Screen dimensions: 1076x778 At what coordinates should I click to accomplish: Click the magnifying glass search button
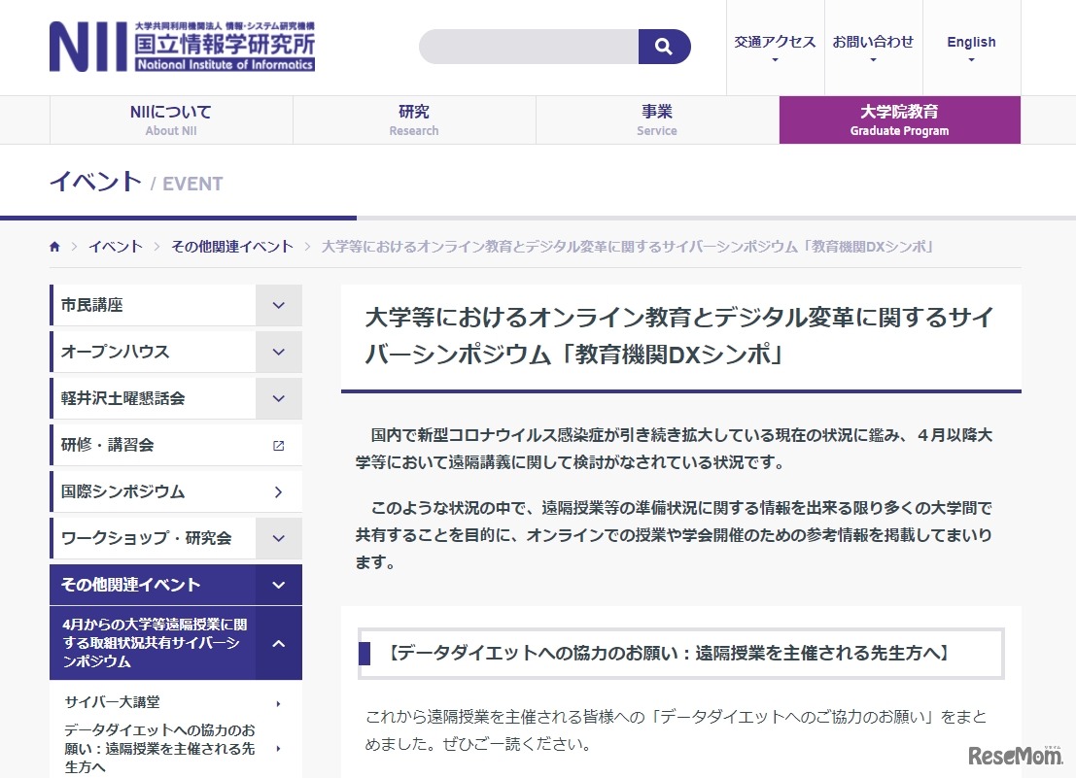pos(664,47)
